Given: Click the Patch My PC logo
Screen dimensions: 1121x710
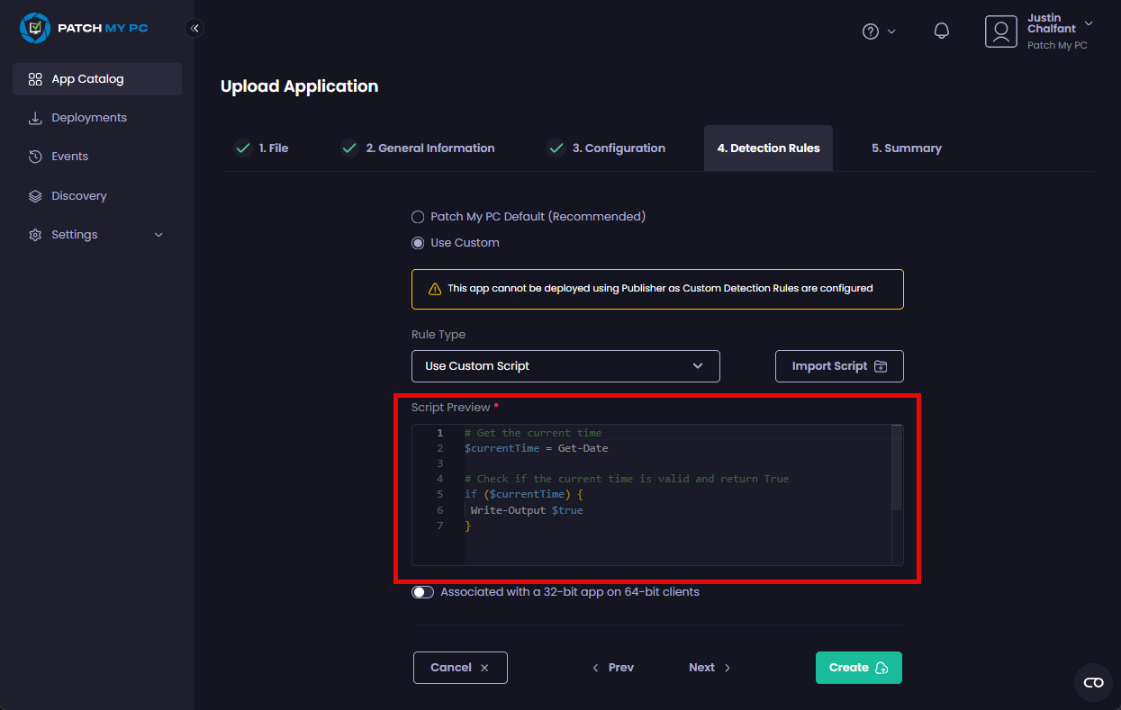Looking at the screenshot, I should click(84, 28).
